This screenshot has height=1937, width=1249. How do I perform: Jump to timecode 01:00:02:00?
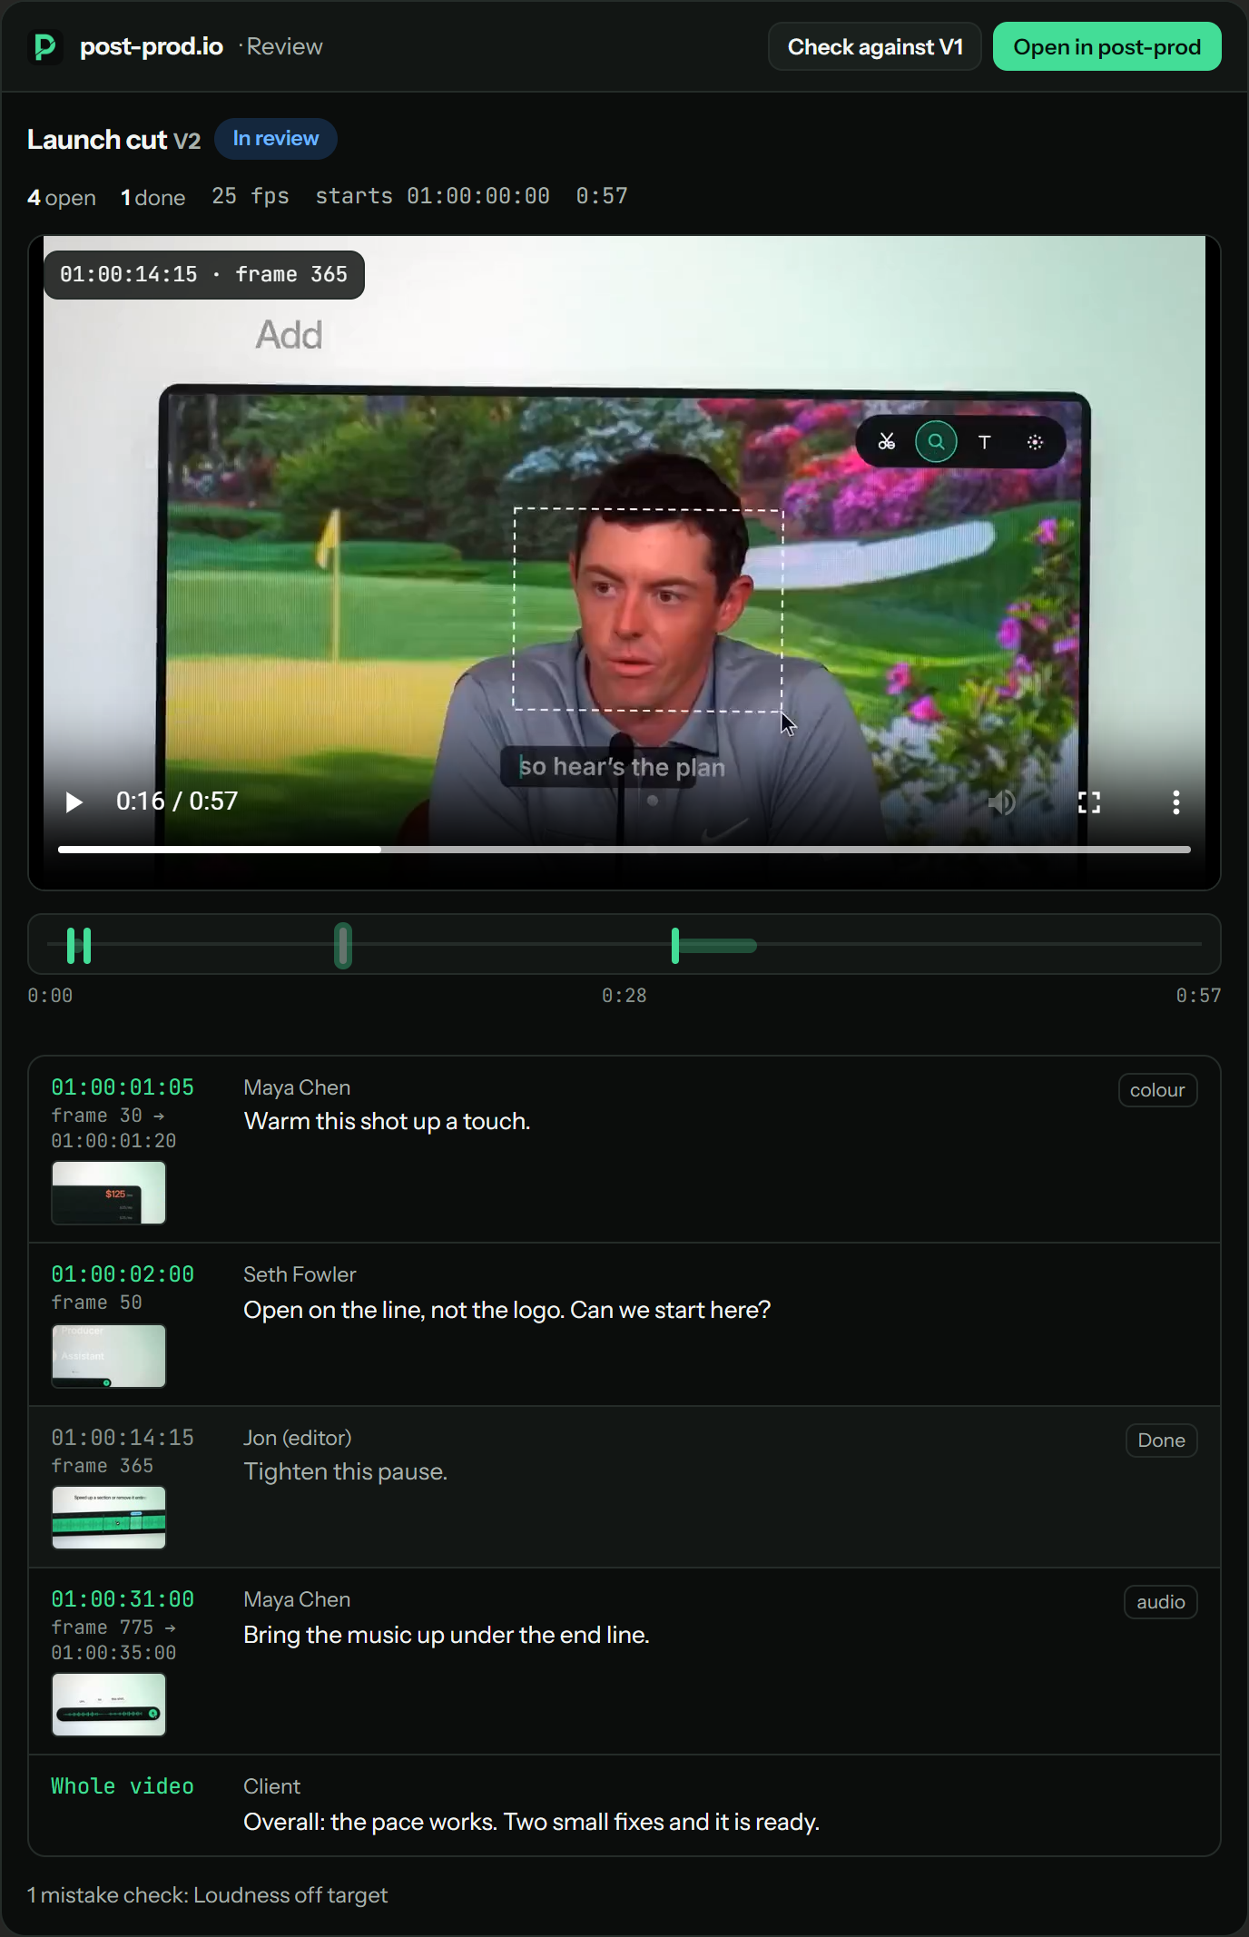coord(123,1273)
